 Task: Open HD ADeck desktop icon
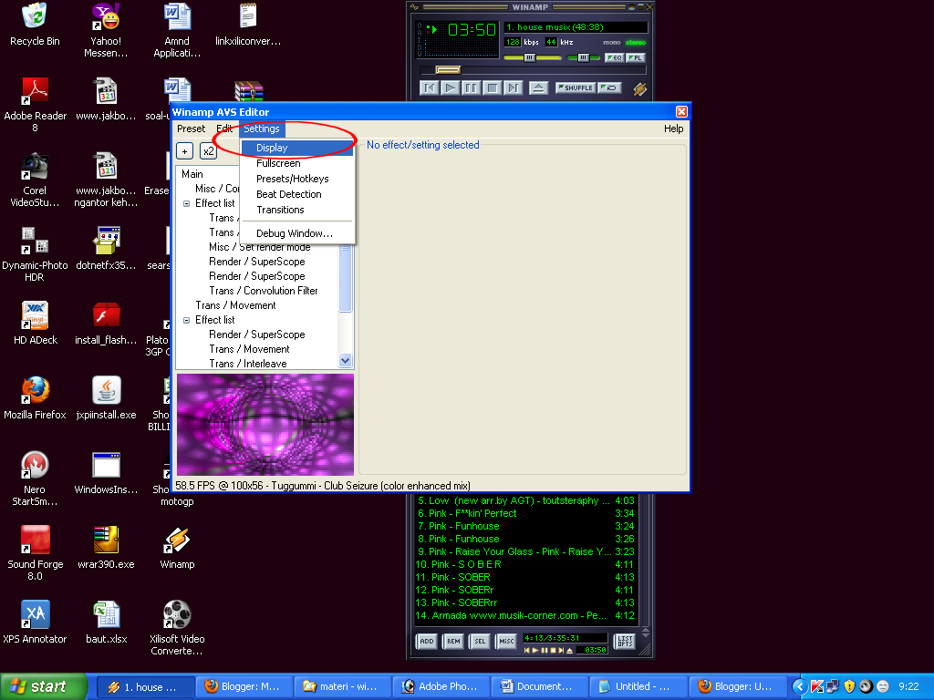tap(35, 323)
